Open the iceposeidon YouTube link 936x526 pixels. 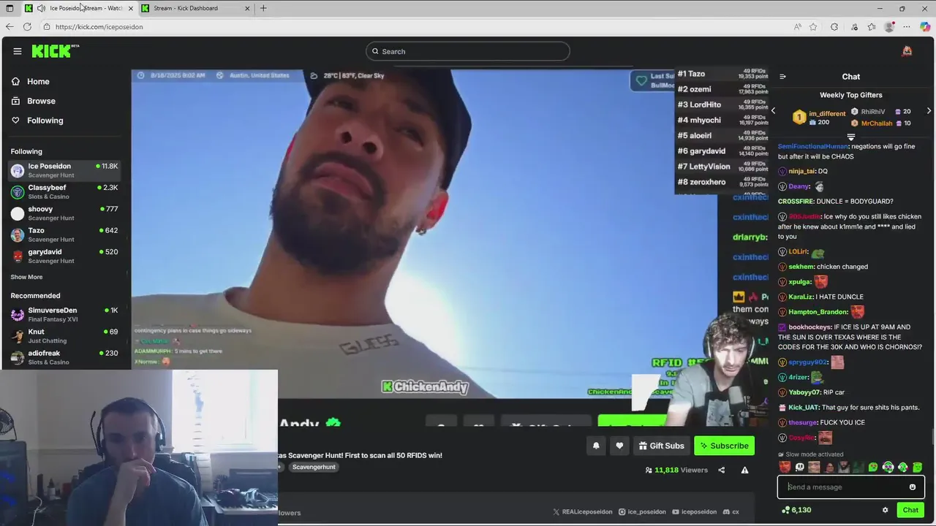695,512
